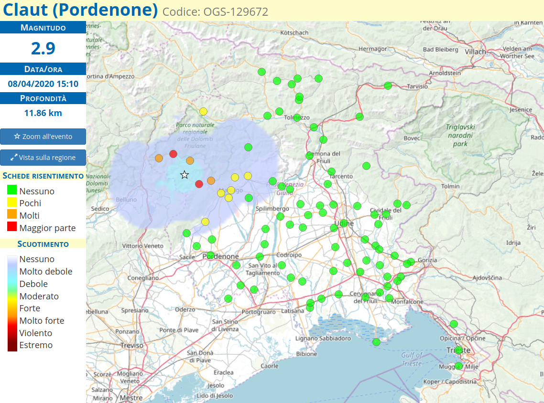The height and width of the screenshot is (403, 544).
Task: Click the orange marker near Maniago
Action: point(210,181)
